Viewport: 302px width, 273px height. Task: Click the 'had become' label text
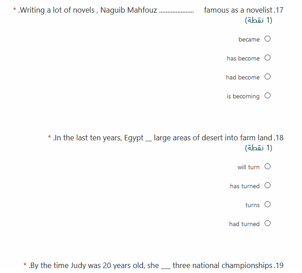(243, 77)
